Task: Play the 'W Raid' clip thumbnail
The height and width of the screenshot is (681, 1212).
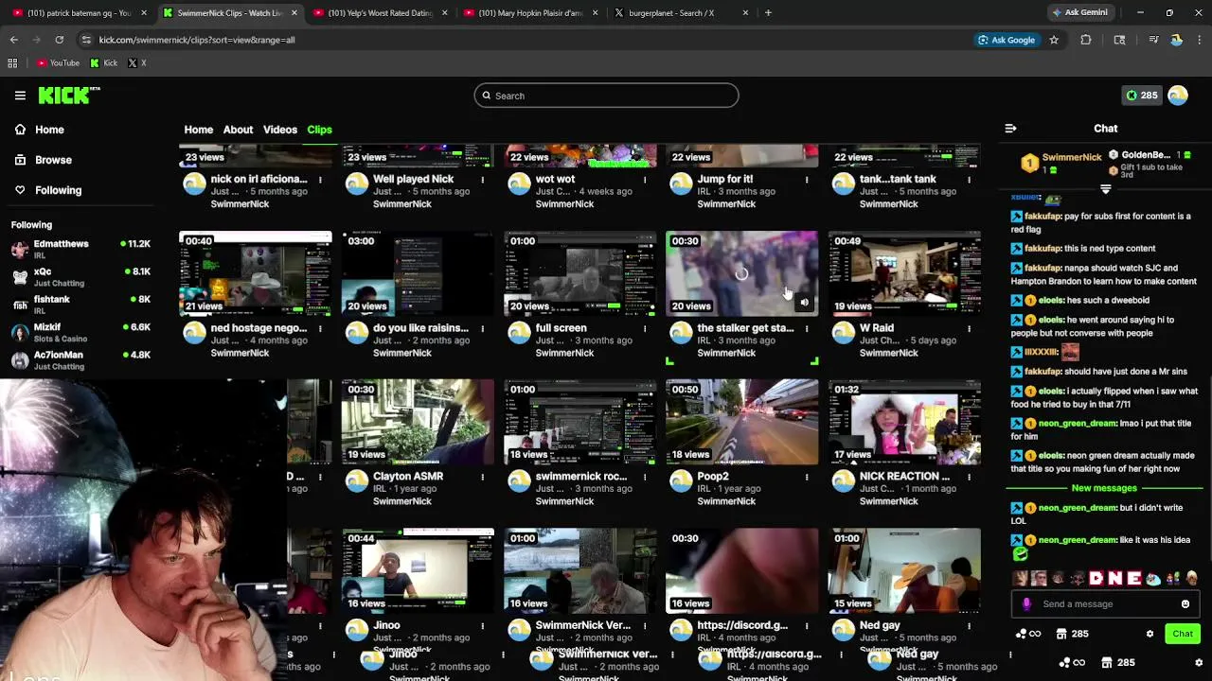Action: 904,273
